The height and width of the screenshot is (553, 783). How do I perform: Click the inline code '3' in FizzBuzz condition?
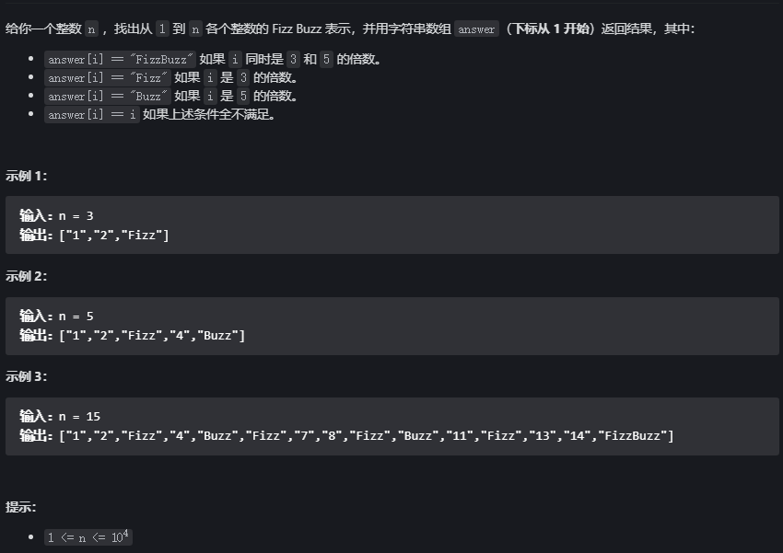click(293, 59)
